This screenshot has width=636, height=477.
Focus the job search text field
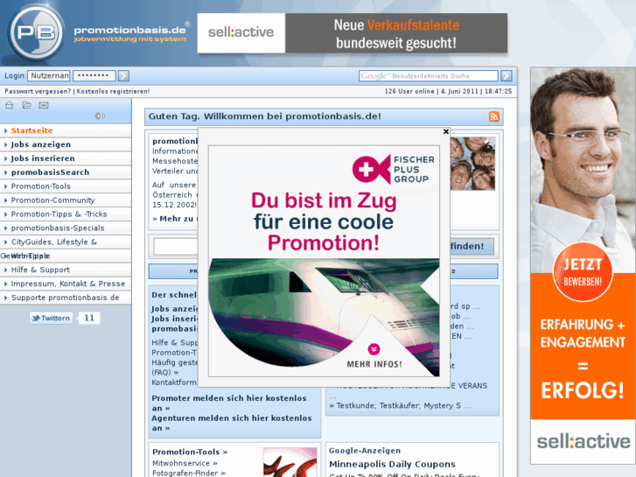tap(176, 246)
